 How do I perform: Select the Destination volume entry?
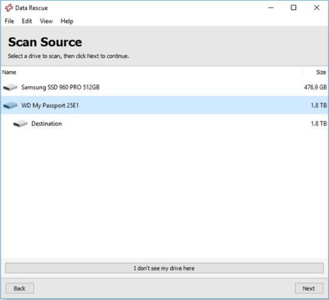[x=165, y=124]
